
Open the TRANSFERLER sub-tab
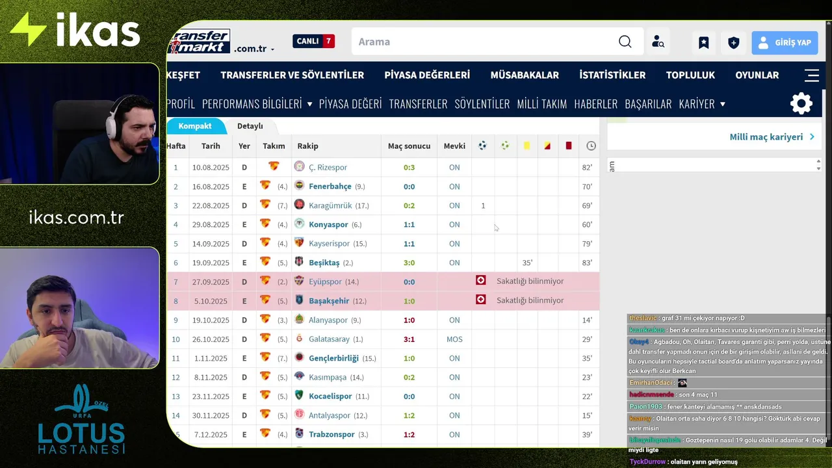pos(418,104)
